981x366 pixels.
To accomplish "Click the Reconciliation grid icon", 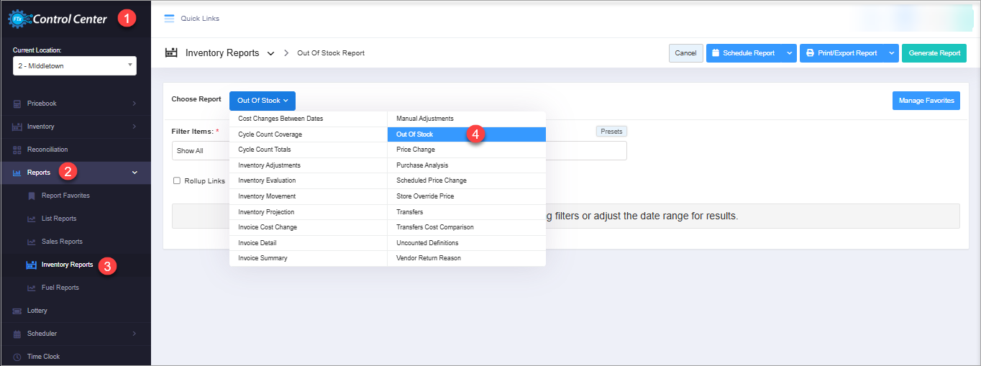I will [17, 150].
